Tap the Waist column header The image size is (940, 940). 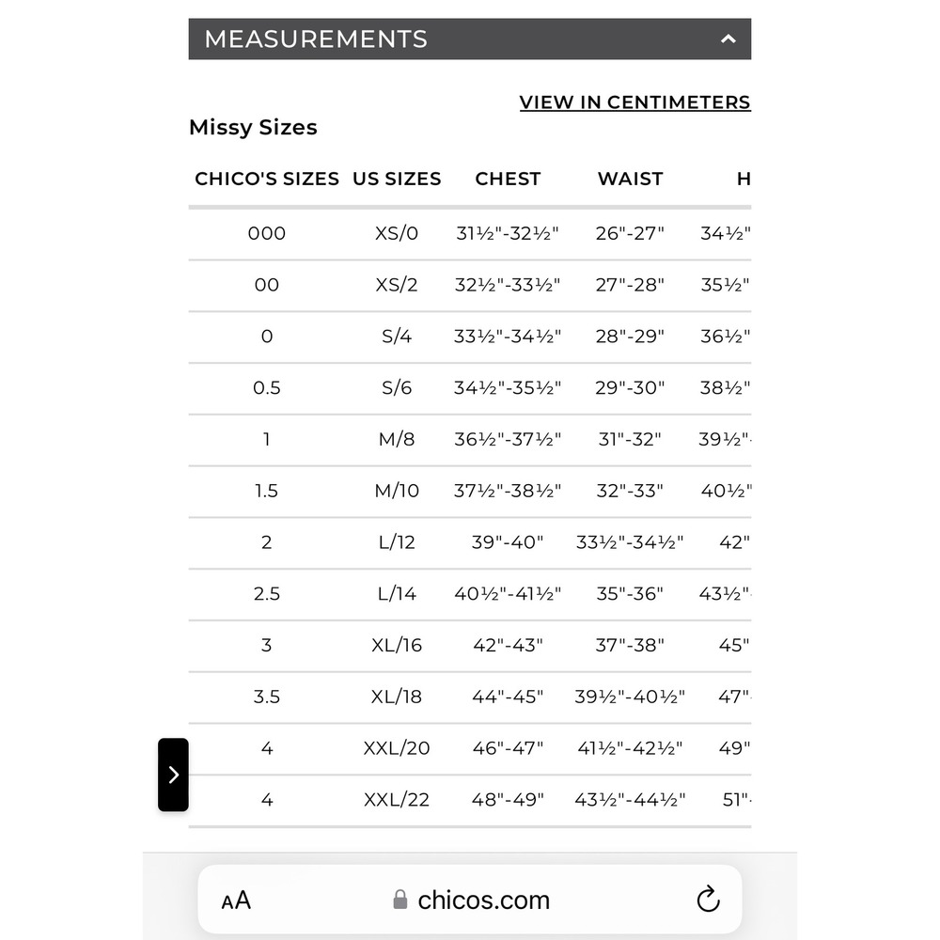point(630,179)
